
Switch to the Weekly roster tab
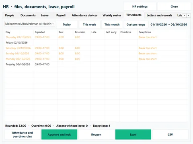[112, 15]
